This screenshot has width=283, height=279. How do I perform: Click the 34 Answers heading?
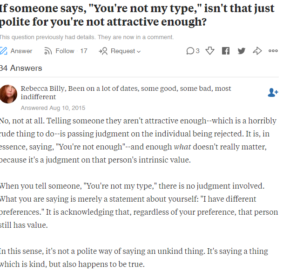(x=21, y=68)
